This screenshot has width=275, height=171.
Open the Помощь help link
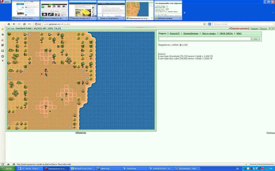click(271, 133)
